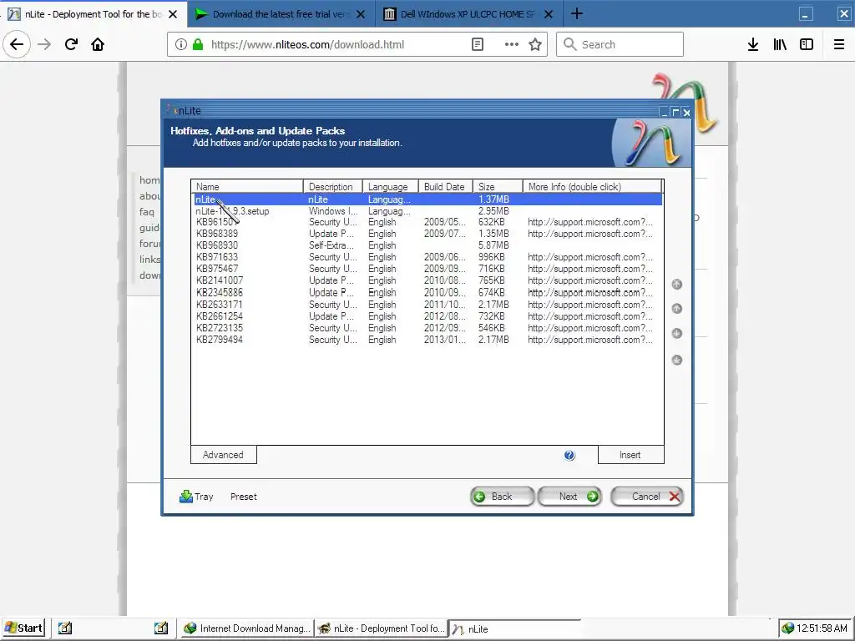Switch to Internet Download Manager taskbar item

(x=247, y=628)
